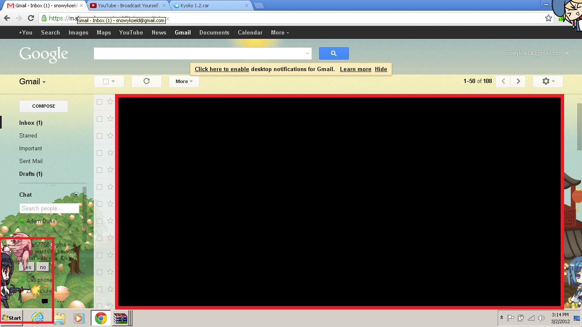Screen dimensions: 582x327
Task: Click the Gmail refresh icon
Action: click(147, 81)
